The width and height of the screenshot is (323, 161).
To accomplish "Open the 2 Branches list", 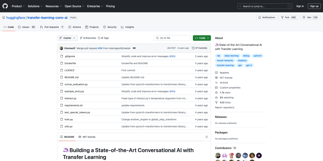I will point(88,38).
